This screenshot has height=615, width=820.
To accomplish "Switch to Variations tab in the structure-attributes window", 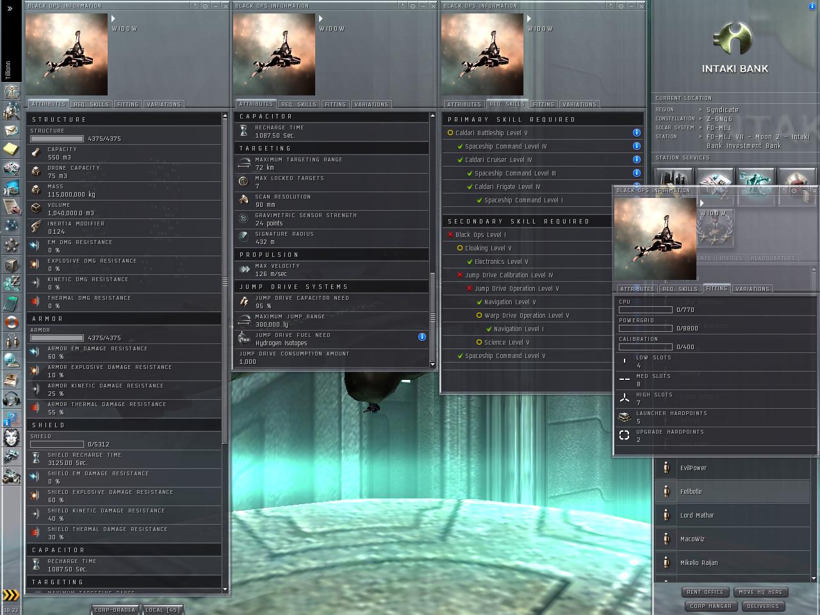I will point(163,104).
